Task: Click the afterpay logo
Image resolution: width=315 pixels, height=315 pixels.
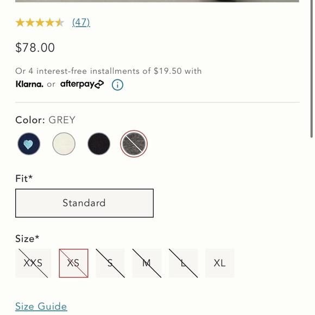Action: pyautogui.click(x=82, y=84)
